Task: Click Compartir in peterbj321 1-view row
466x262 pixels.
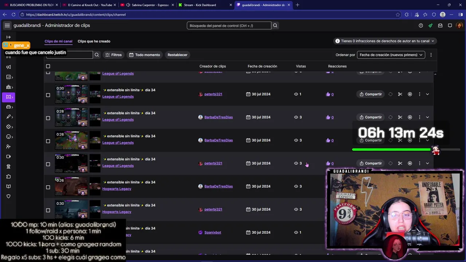Action: (x=371, y=94)
